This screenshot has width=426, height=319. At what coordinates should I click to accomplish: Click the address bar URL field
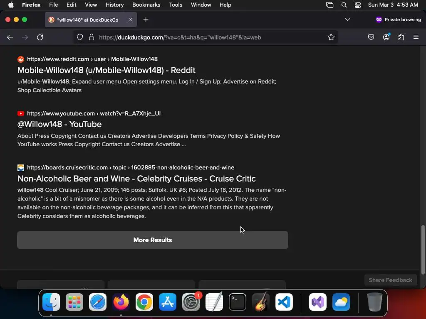coord(206,37)
